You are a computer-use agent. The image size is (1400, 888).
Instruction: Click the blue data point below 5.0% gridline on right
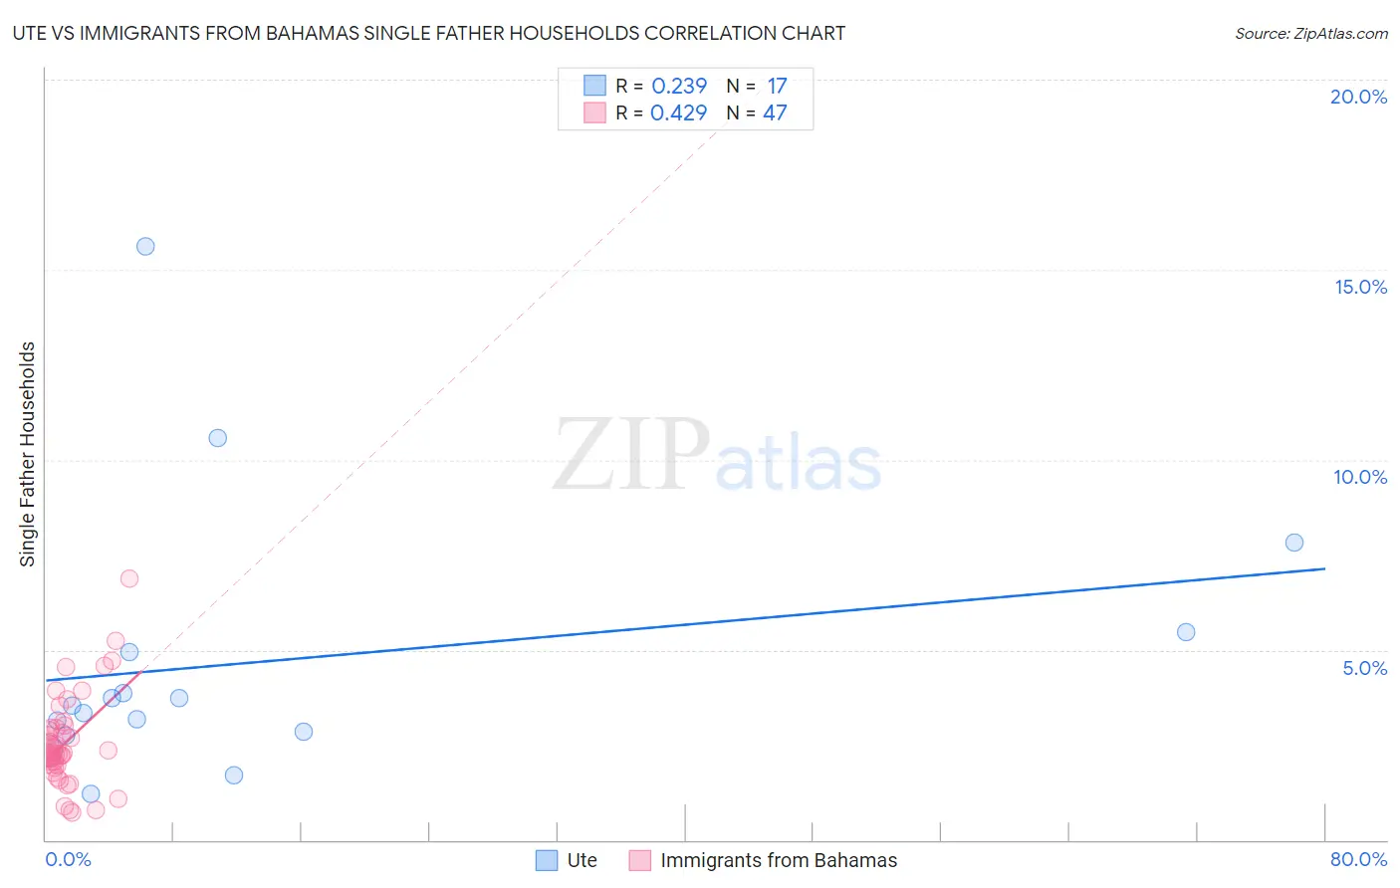pyautogui.click(x=1186, y=632)
